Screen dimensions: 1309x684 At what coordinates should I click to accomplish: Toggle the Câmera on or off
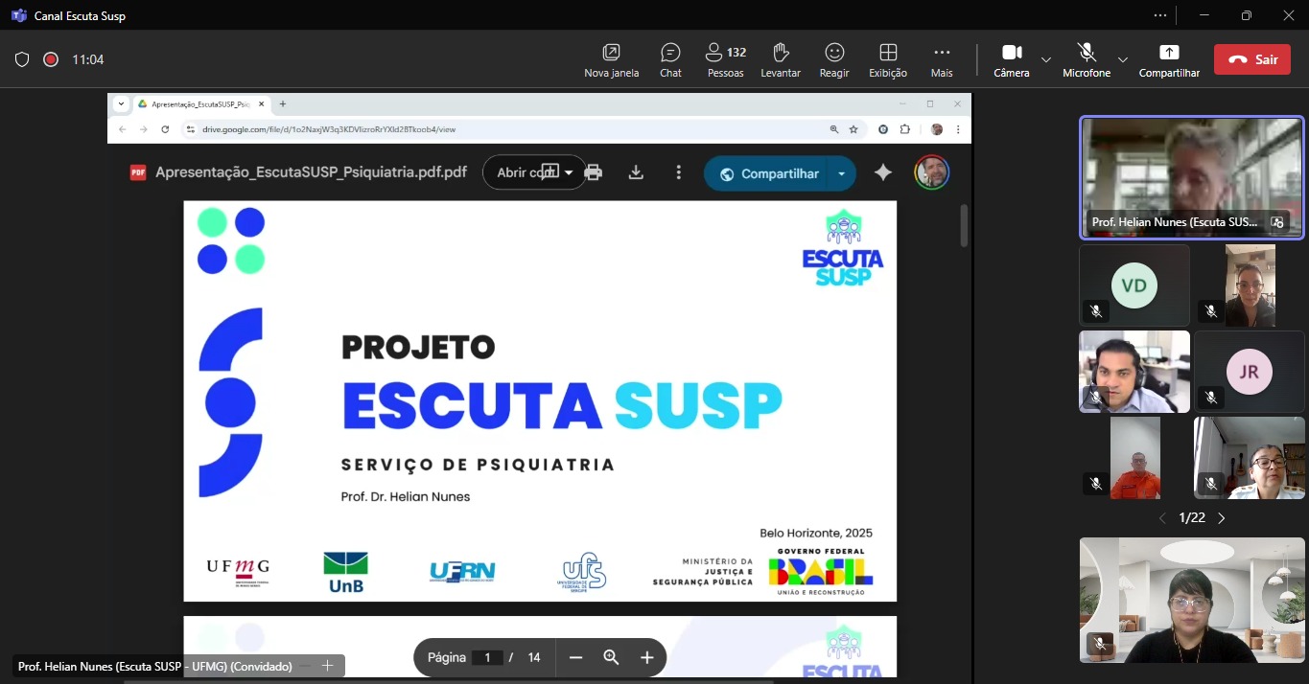coord(1012,60)
